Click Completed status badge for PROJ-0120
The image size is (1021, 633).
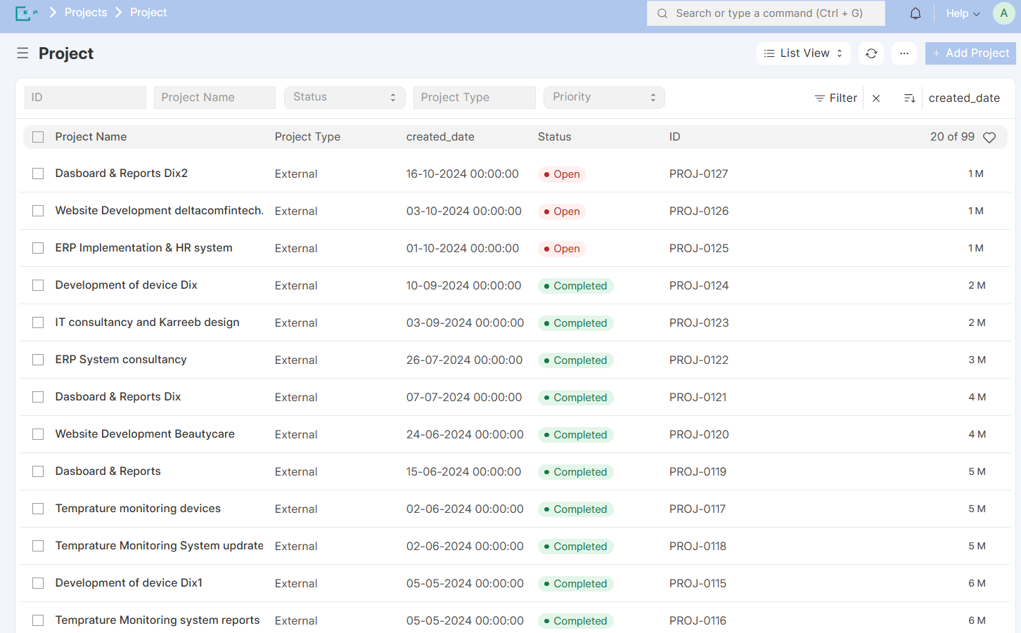pyautogui.click(x=575, y=435)
